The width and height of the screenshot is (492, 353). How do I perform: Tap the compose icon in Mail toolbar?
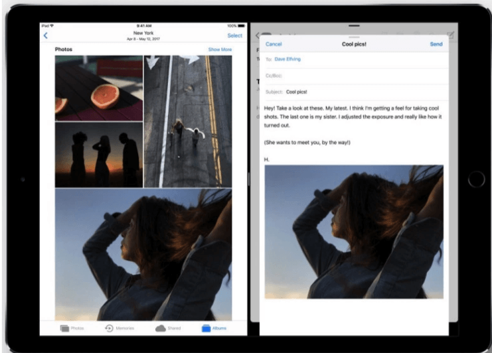[451, 35]
